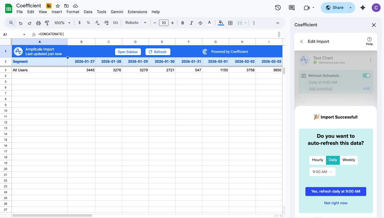Open version history via the clock icon
The height and width of the screenshot is (218, 384).
tap(278, 8)
